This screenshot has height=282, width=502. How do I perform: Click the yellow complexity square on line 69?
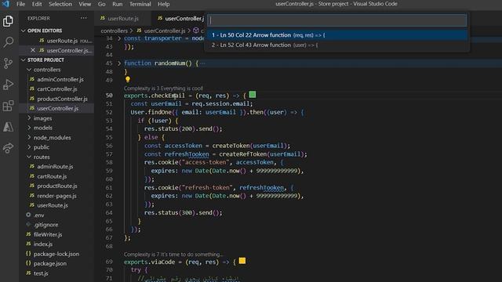(242, 261)
